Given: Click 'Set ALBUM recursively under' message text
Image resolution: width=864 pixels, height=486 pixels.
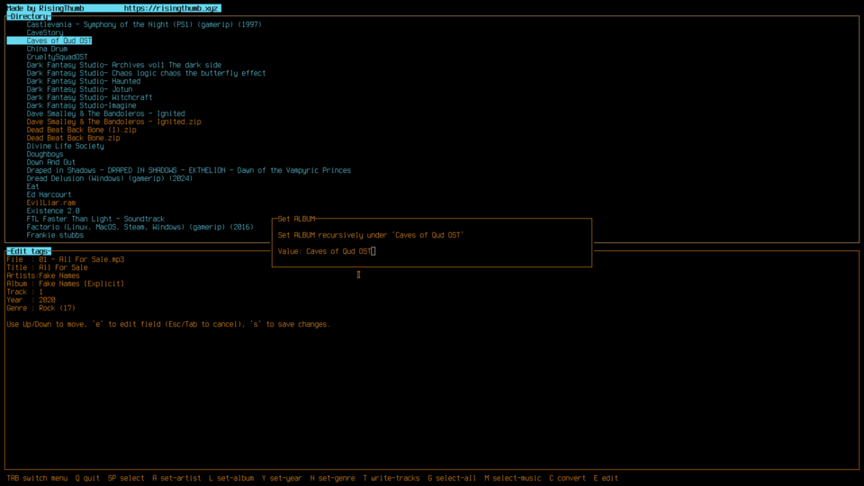Looking at the screenshot, I should [371, 235].
